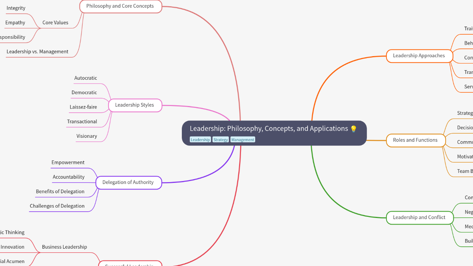Select the Transactional leaf
473x266 pixels.
(82, 122)
